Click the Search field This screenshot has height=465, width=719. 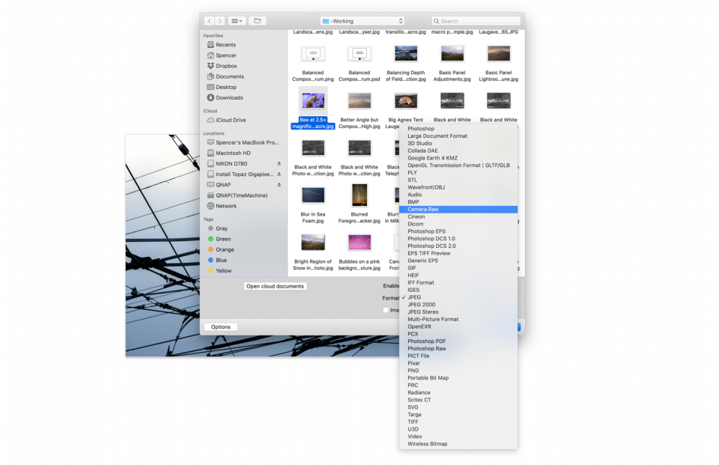coord(476,21)
